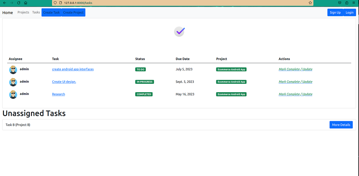Click admin's avatar next to Research task
The height and width of the screenshot is (176, 359).
(x=13, y=94)
